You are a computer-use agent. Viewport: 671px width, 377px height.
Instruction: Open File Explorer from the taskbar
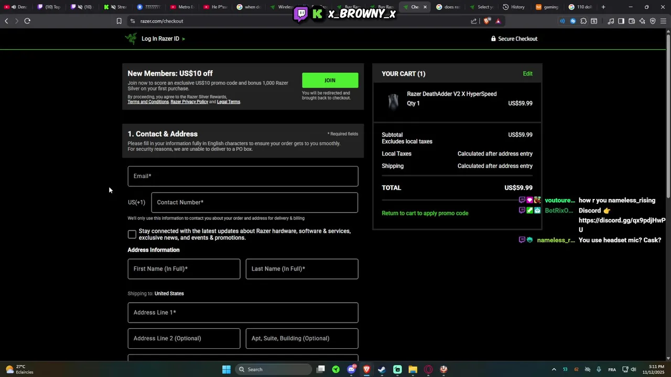click(413, 369)
